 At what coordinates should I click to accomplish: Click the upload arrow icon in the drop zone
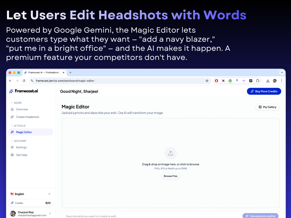[x=171, y=153]
